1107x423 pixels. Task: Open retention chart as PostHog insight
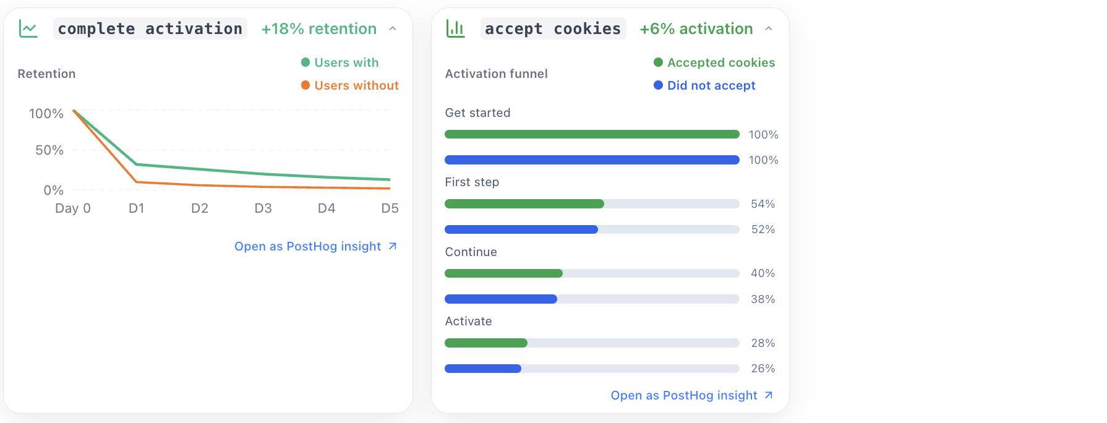pyautogui.click(x=307, y=246)
